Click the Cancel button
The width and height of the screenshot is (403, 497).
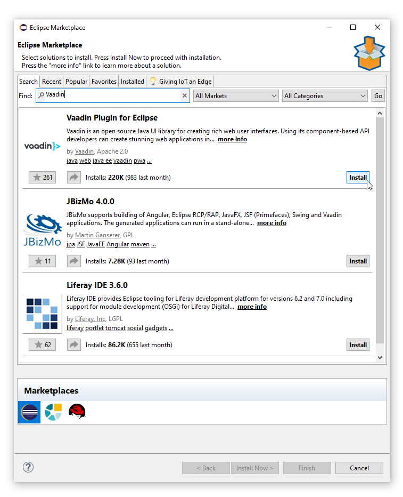click(x=359, y=468)
